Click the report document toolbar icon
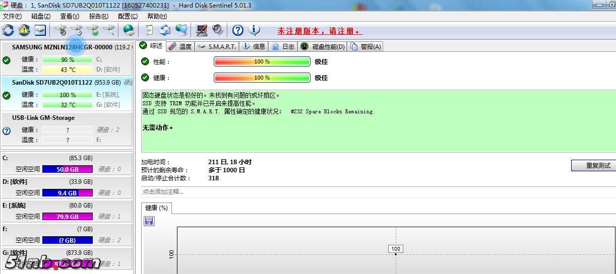Image resolution: width=616 pixels, height=274 pixels. click(149, 30)
